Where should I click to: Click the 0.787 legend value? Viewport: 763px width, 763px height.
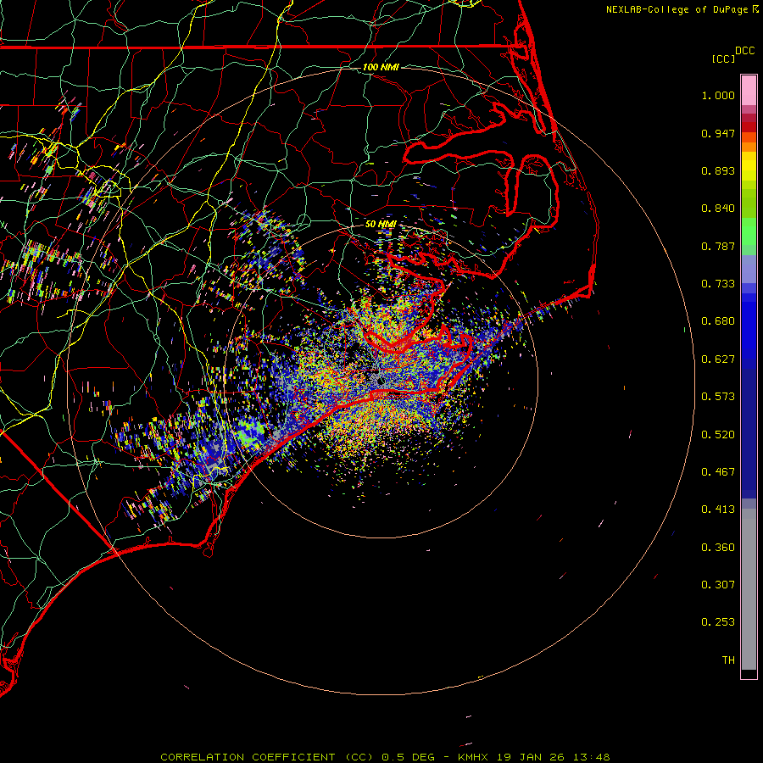coord(718,246)
